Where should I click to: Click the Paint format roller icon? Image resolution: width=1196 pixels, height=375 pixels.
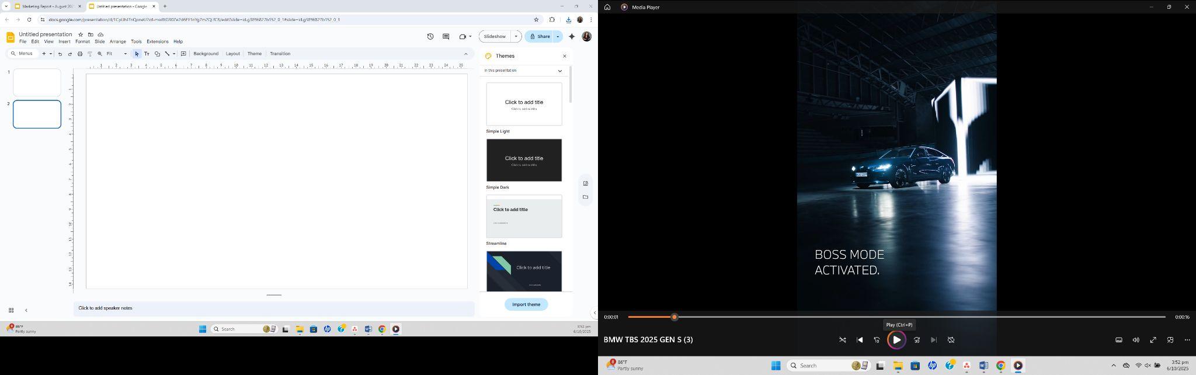90,54
